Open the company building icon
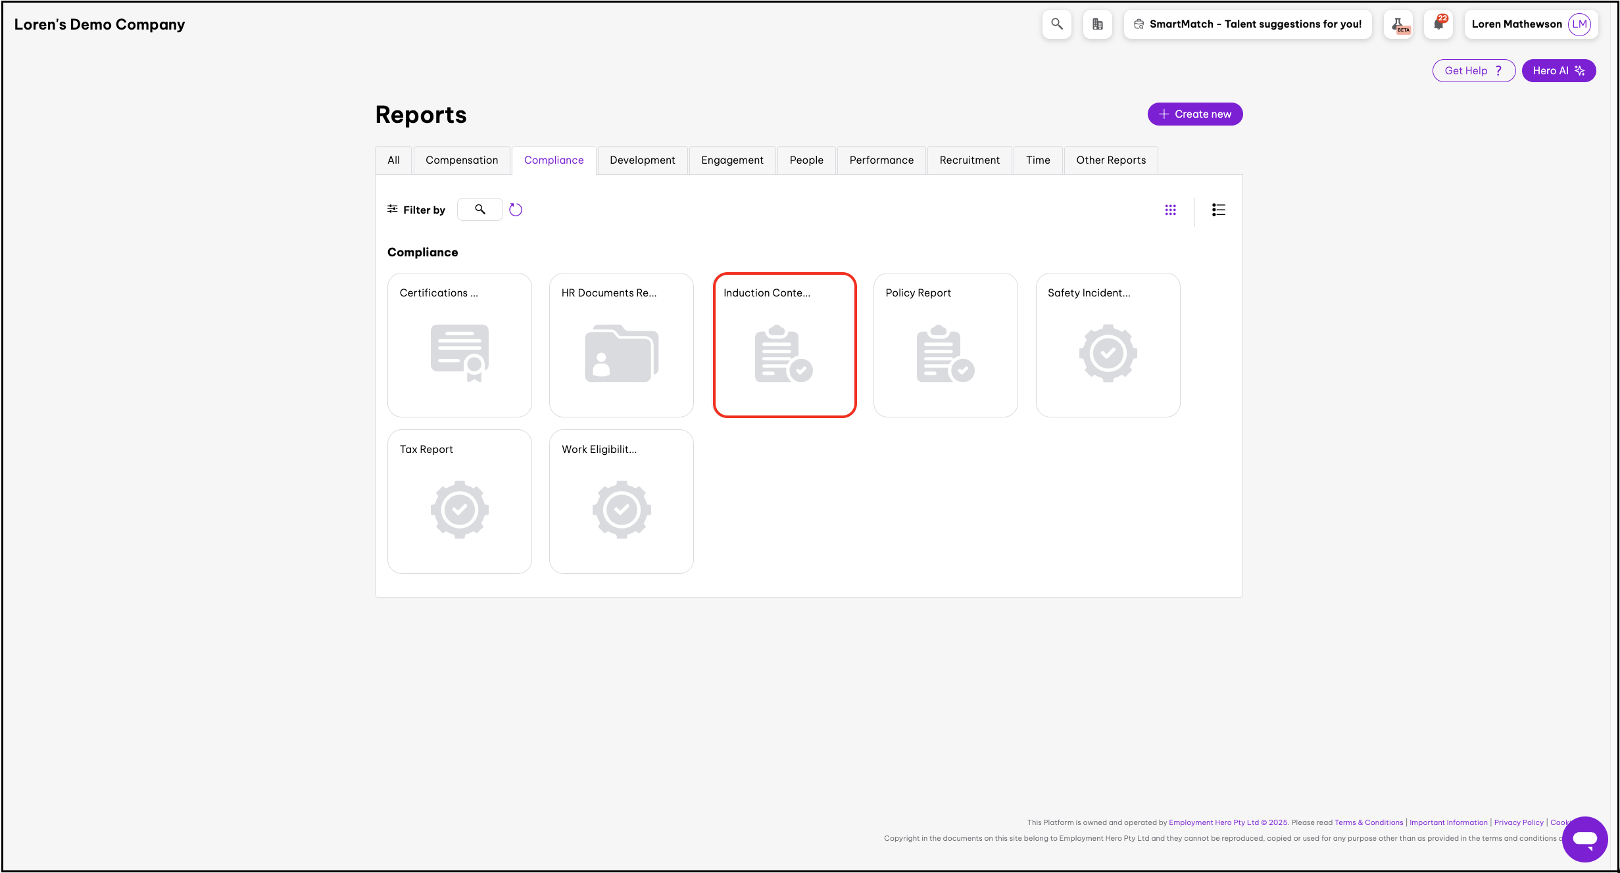The width and height of the screenshot is (1620, 873). coord(1097,24)
